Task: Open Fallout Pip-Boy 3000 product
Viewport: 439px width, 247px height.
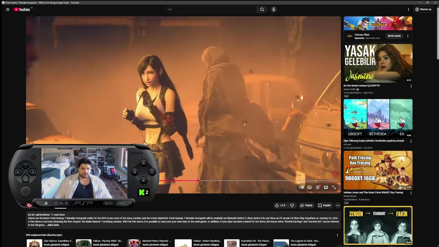Action: pos(99,243)
